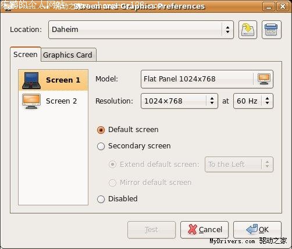Select the Disabled radio button
The width and height of the screenshot is (292, 249).
click(101, 199)
